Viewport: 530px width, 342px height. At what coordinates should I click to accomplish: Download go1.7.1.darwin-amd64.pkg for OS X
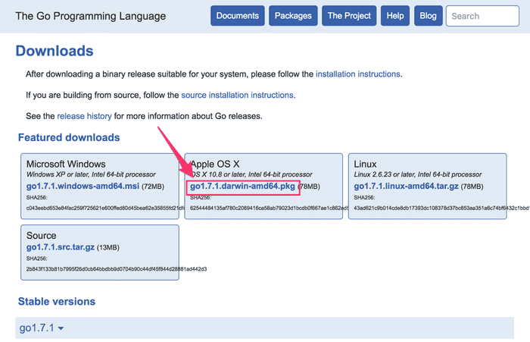242,186
